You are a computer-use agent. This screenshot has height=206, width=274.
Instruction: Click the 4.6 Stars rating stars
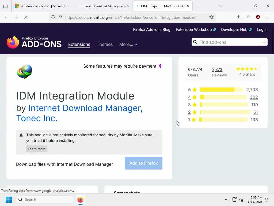tap(246, 69)
